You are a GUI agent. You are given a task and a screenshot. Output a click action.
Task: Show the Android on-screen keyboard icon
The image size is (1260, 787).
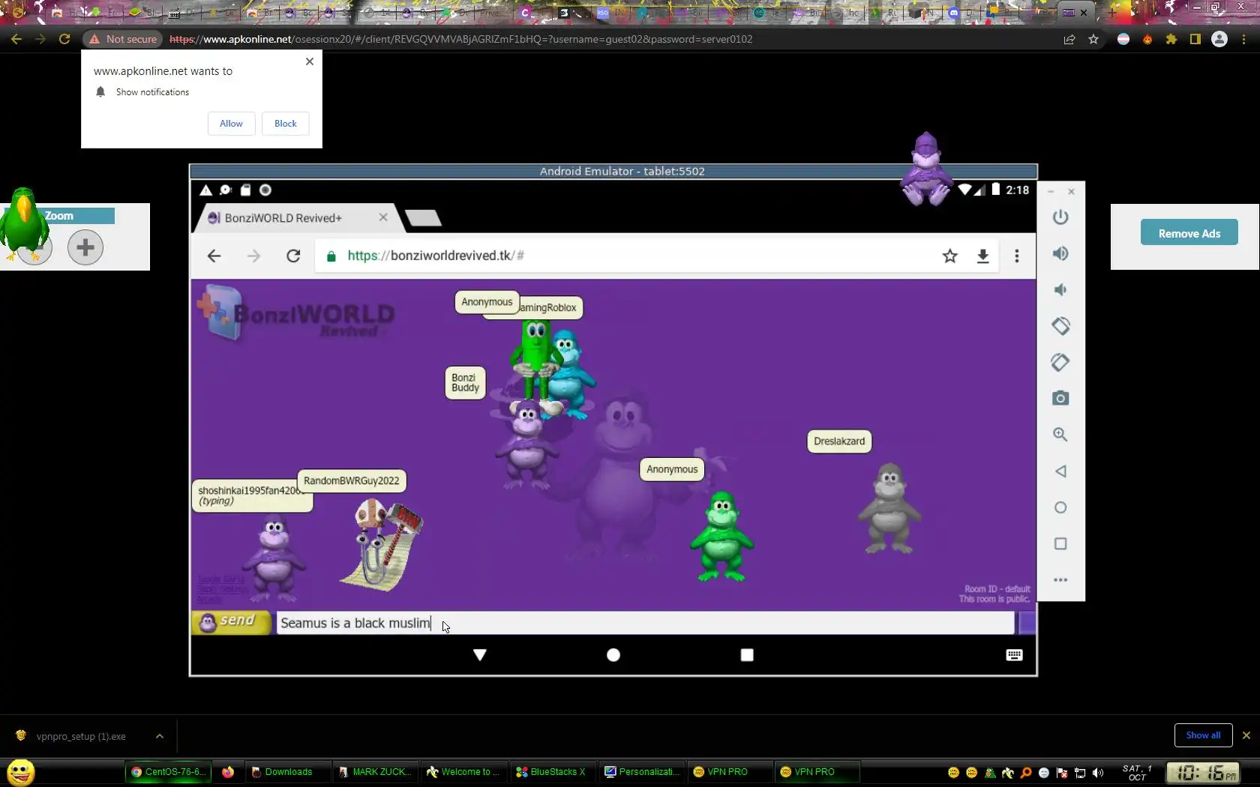(1014, 655)
